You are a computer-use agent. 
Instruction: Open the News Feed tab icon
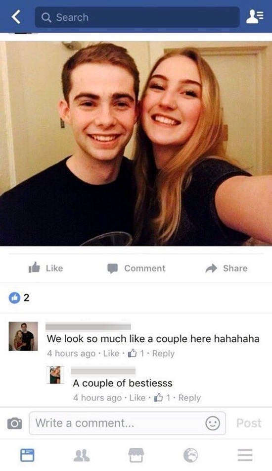pos(27,455)
